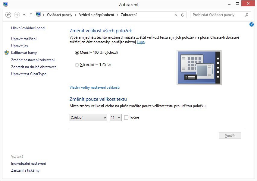Click the up arrow navigation icon

point(31,14)
